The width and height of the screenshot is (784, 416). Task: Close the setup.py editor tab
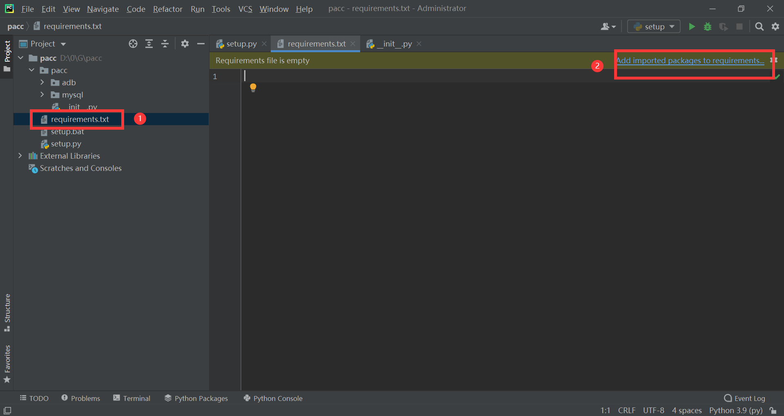pyautogui.click(x=264, y=44)
